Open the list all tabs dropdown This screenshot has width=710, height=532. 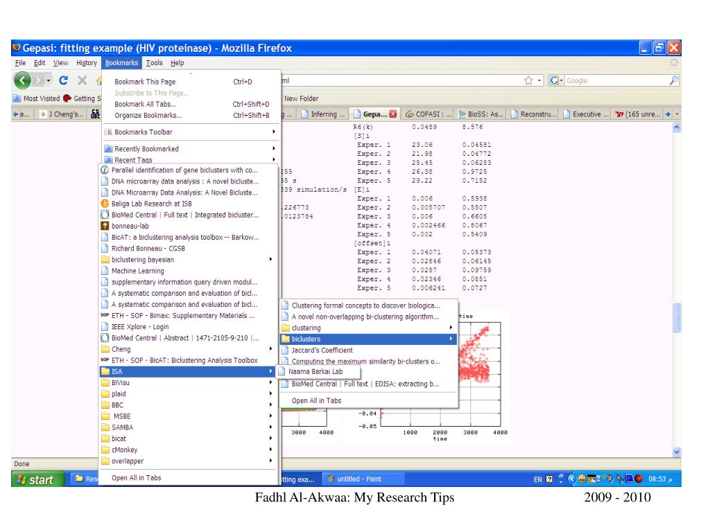[x=677, y=114]
